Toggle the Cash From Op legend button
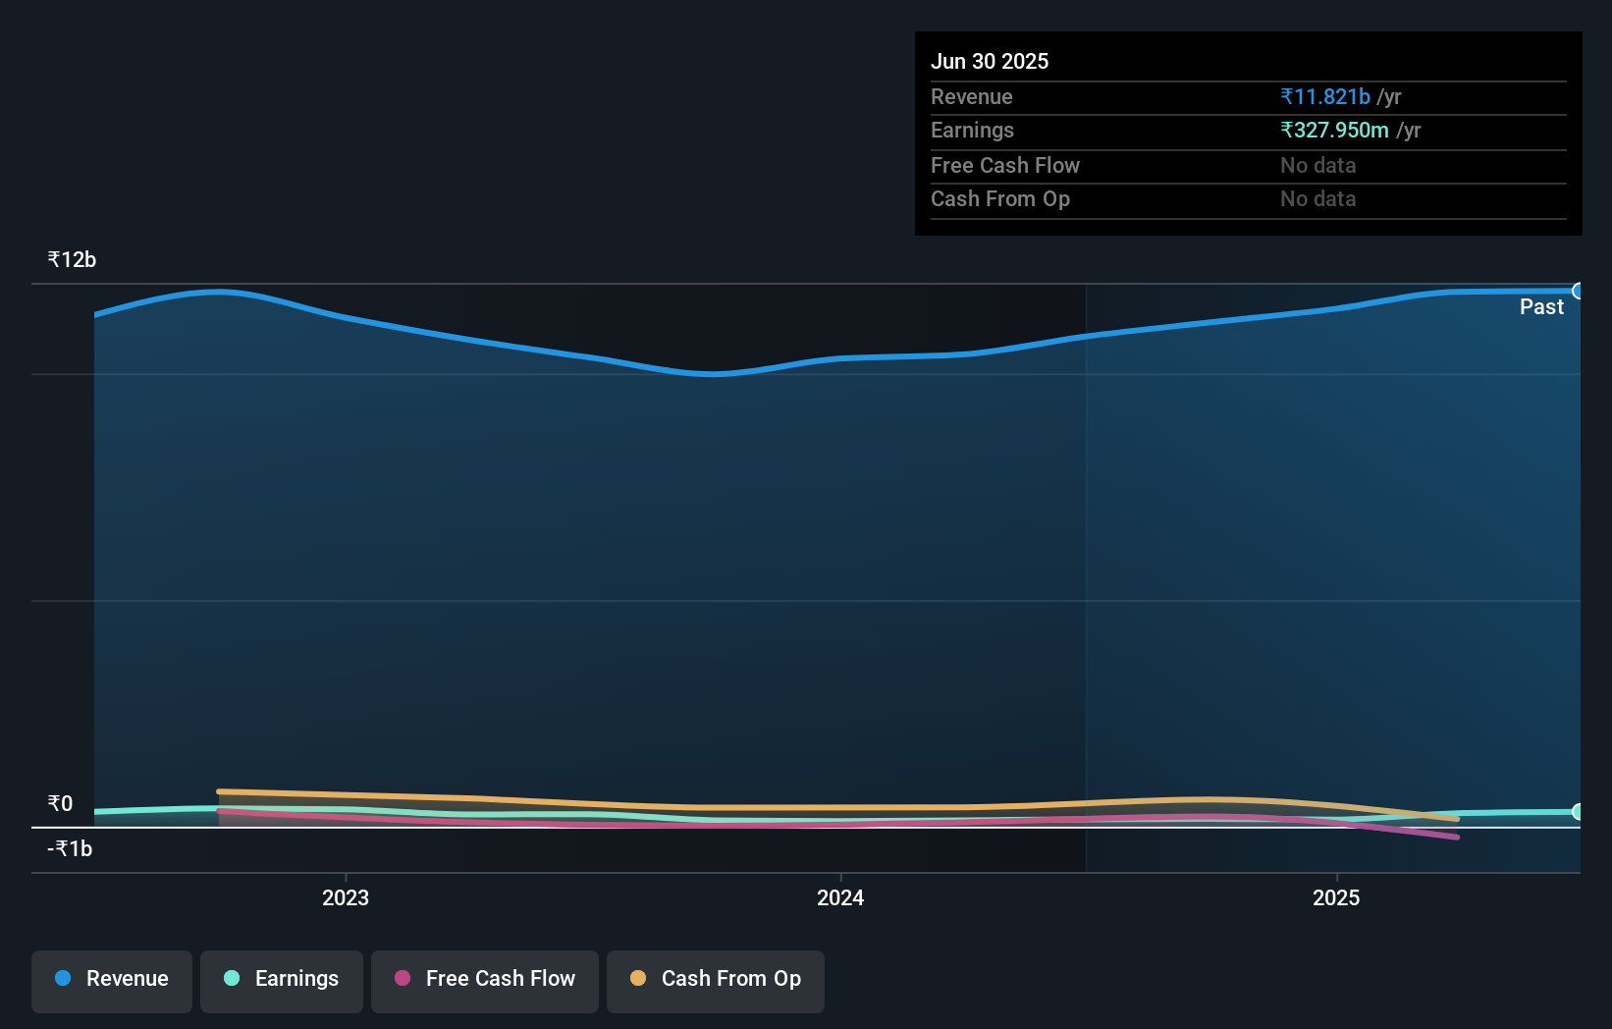 [716, 981]
